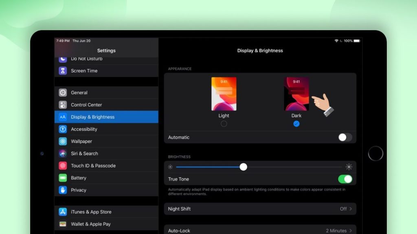Click the Touch ID fingerprint icon
The image size is (417, 234).
tap(63, 166)
